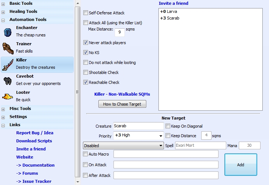Click the Creature name input field
The height and width of the screenshot is (185, 269).
(138, 126)
